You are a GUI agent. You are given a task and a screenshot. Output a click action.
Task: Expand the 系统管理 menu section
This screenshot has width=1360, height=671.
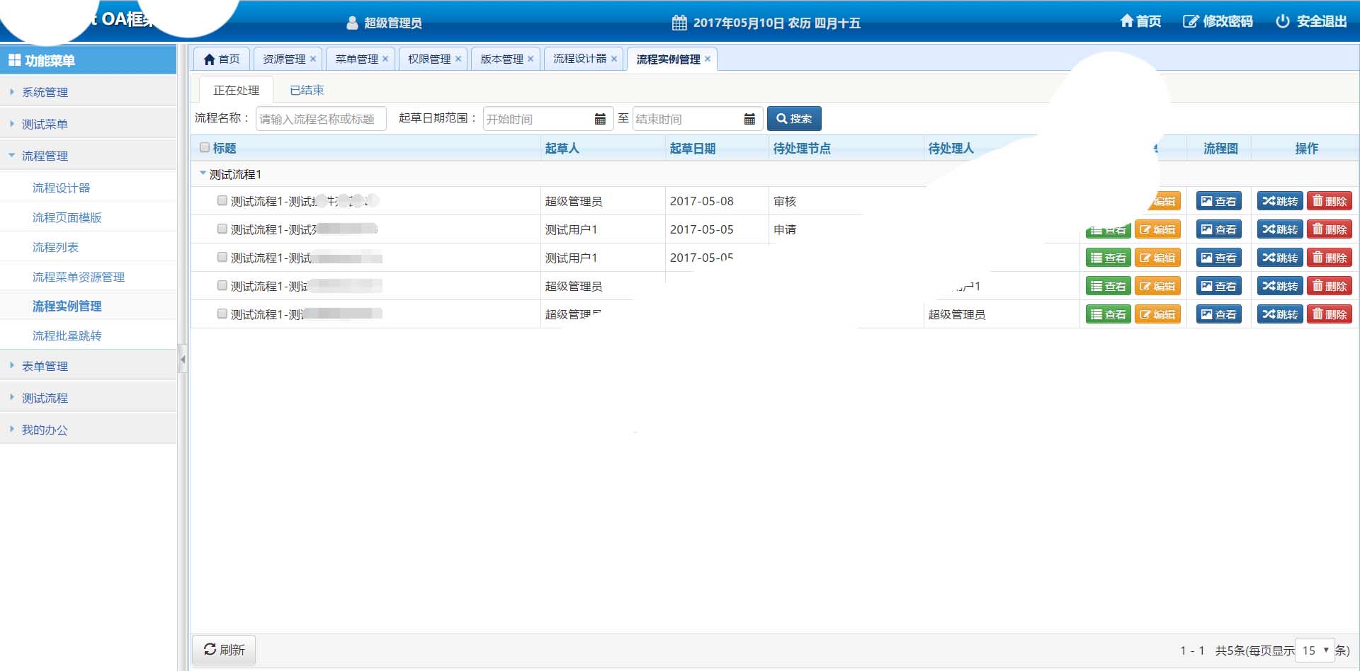coord(45,92)
